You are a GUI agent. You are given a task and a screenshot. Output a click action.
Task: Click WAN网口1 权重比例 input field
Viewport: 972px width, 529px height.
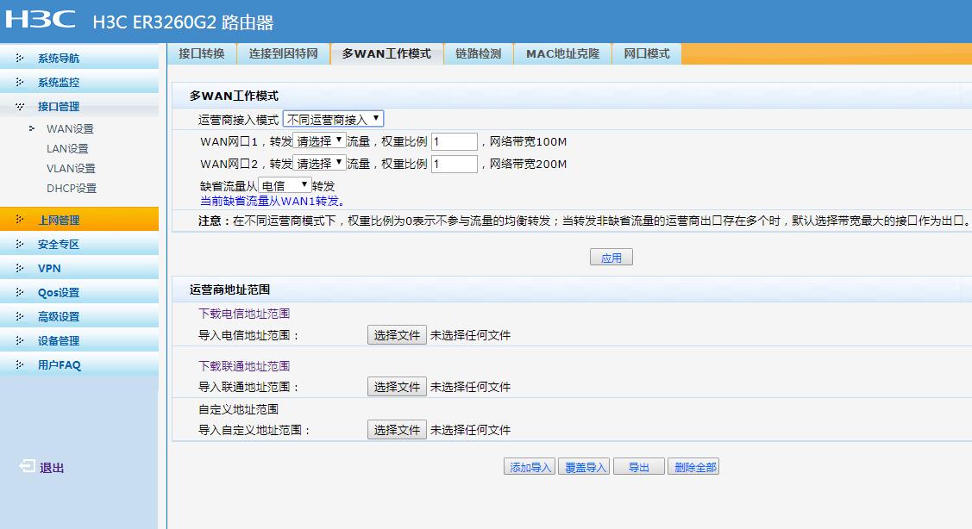pyautogui.click(x=455, y=141)
